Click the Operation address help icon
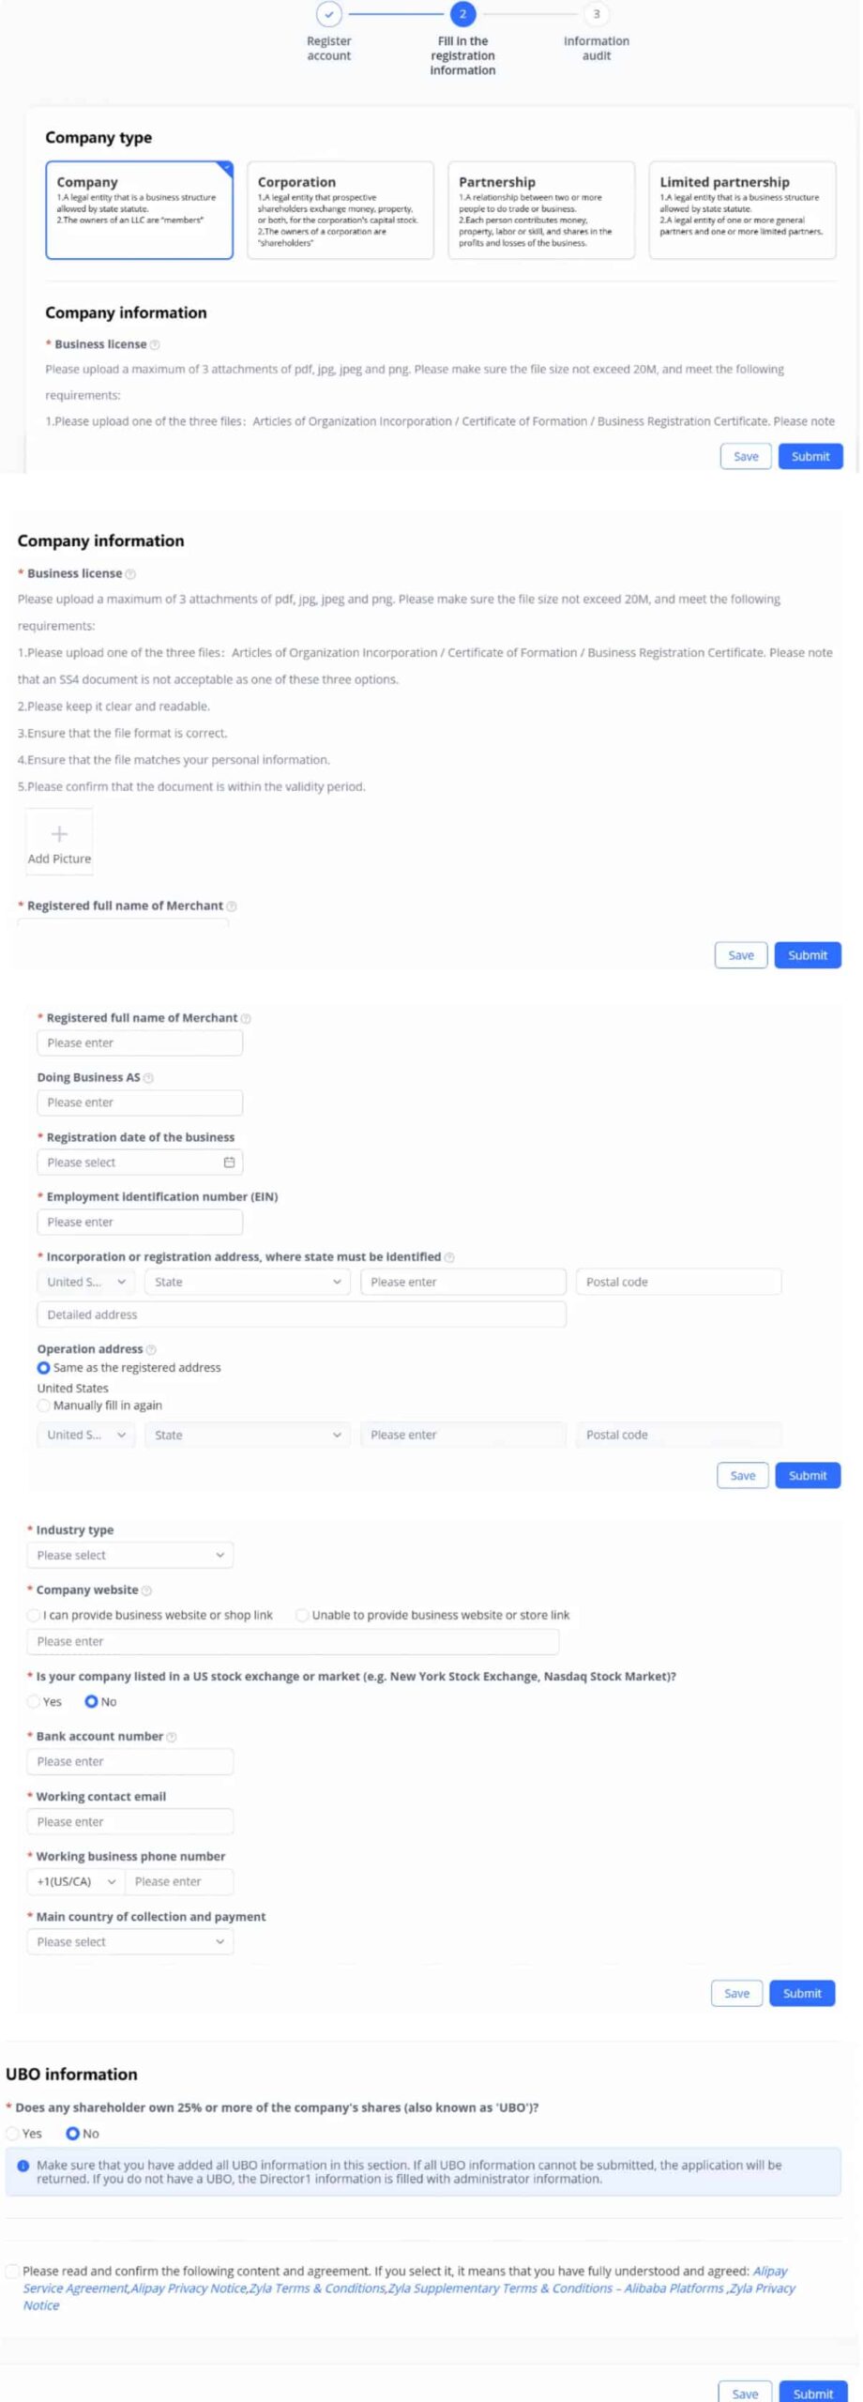 [151, 1349]
